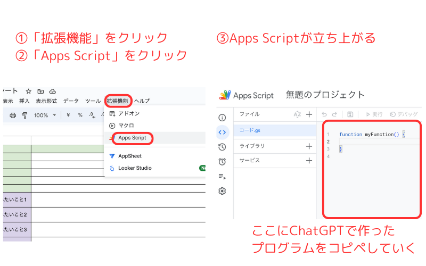Save project with the floppy disk icon

[350, 114]
